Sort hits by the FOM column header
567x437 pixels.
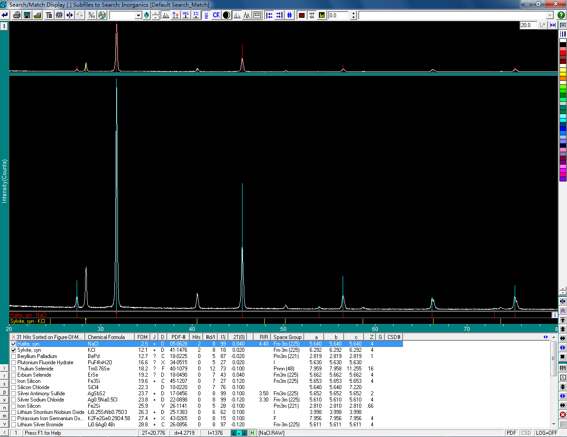click(x=142, y=337)
